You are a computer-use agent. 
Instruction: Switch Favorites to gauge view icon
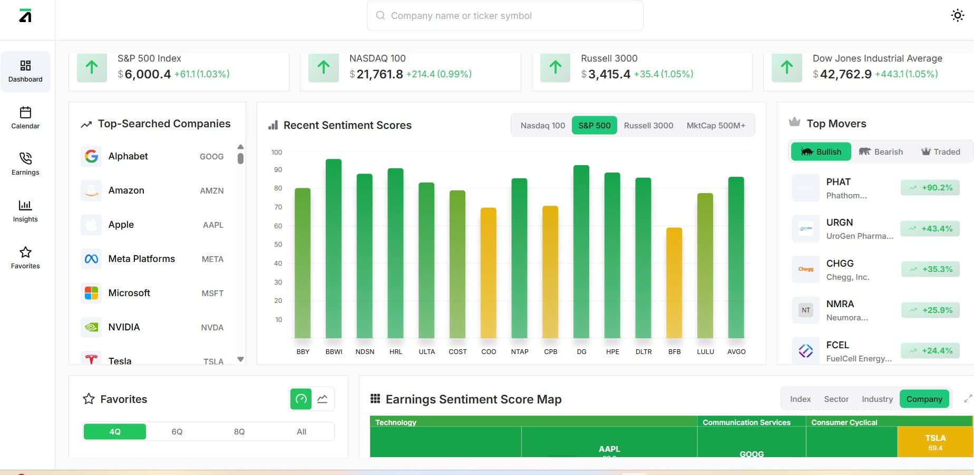[x=301, y=399]
